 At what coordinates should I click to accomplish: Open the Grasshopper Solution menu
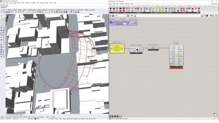click(x=127, y=4)
